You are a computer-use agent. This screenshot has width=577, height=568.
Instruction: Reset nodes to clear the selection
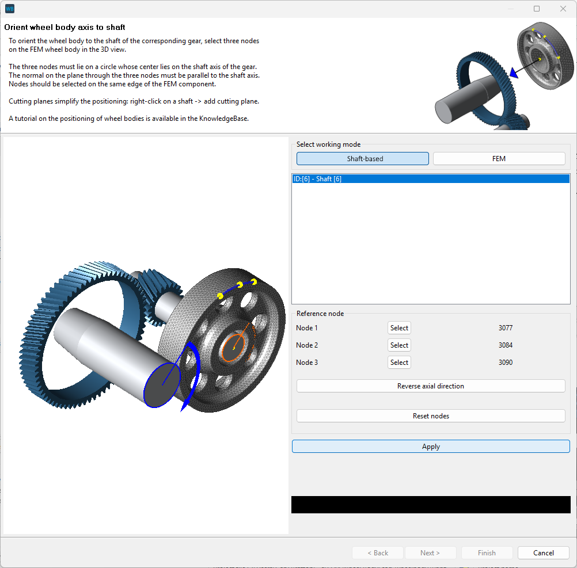tap(430, 416)
